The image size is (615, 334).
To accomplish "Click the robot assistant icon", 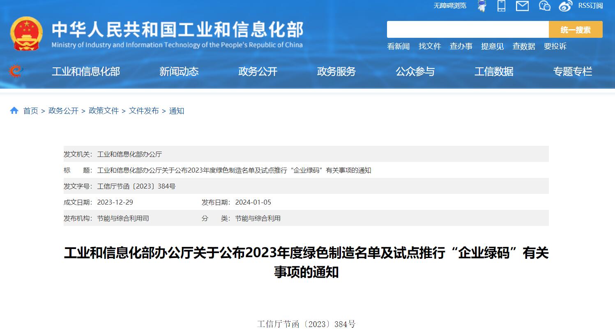I will pyautogui.click(x=481, y=6).
